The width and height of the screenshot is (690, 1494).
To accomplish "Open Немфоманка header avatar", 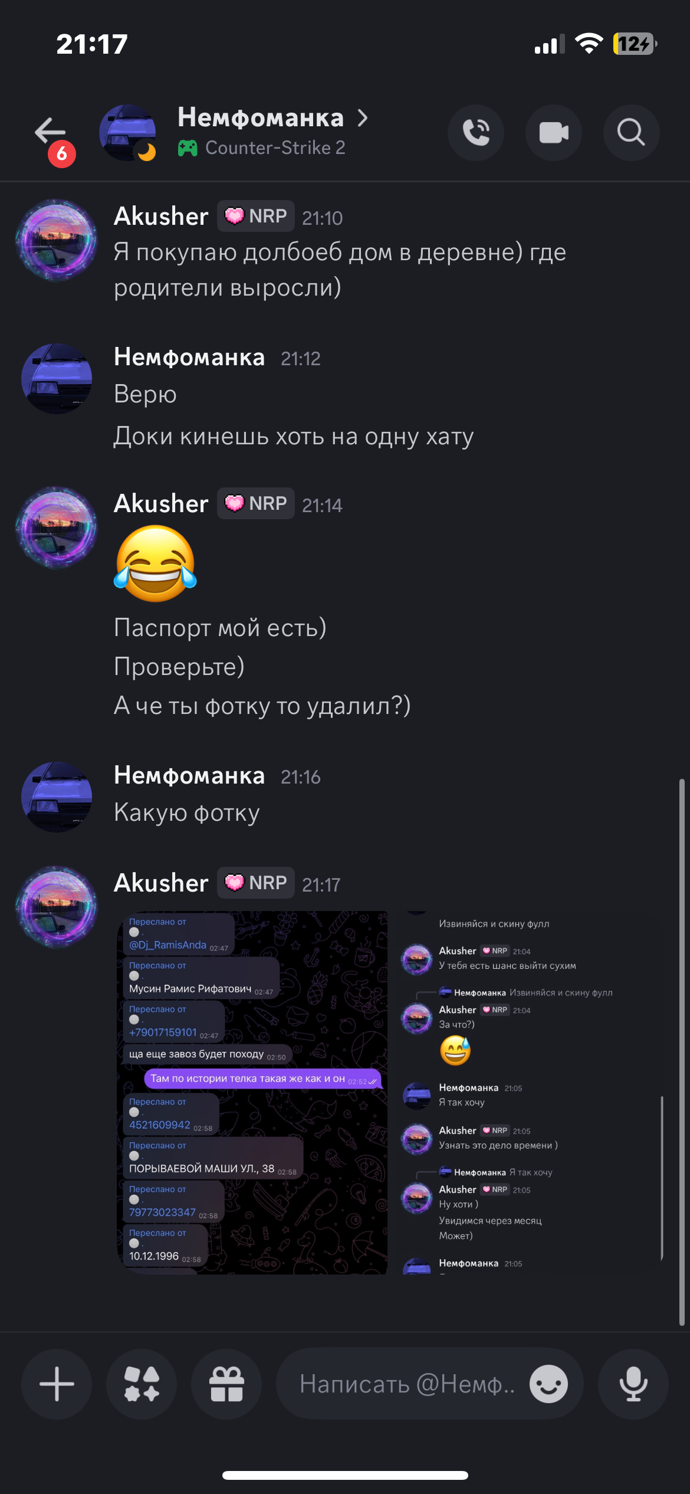I will click(127, 133).
